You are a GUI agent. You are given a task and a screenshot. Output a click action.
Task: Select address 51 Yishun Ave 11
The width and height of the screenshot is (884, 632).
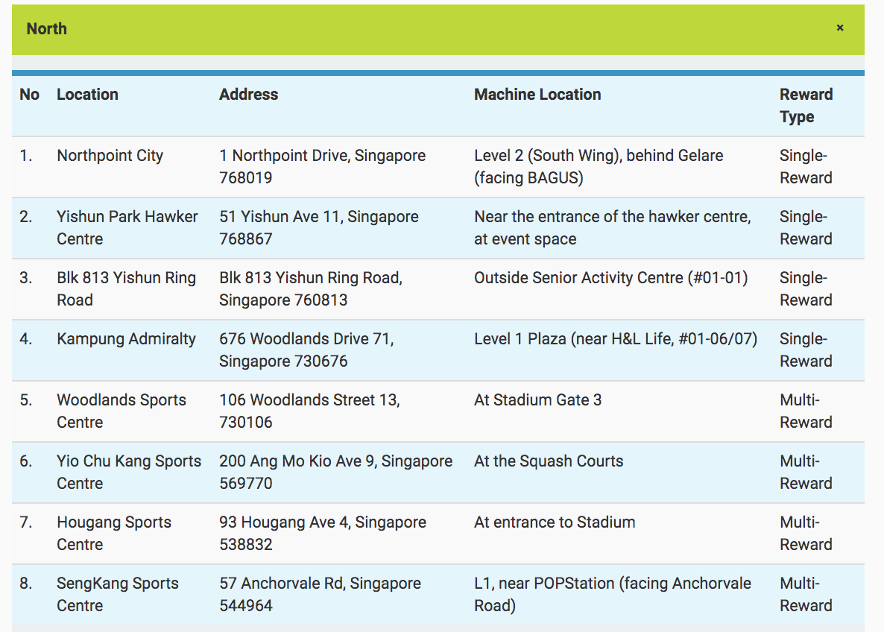(x=319, y=228)
